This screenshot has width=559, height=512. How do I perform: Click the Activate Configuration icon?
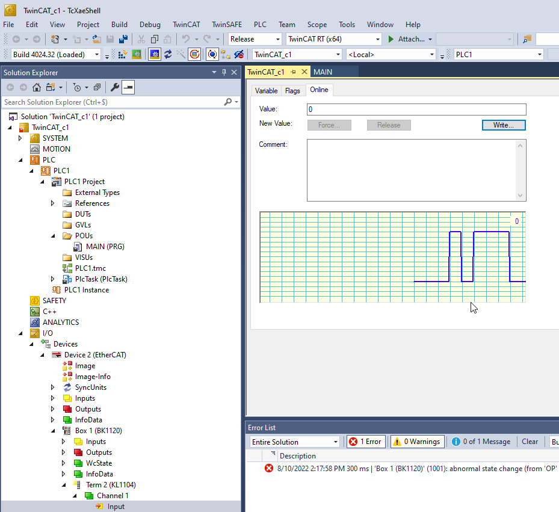click(x=122, y=54)
